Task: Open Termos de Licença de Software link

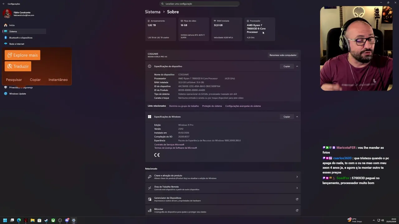Action: (175, 148)
